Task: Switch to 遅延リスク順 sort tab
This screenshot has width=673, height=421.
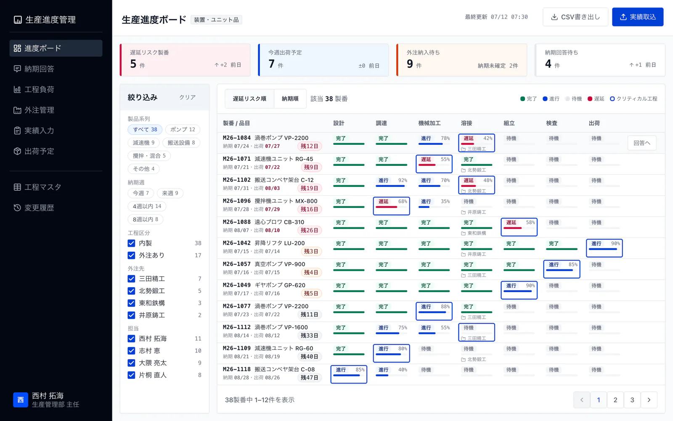Action: [249, 99]
